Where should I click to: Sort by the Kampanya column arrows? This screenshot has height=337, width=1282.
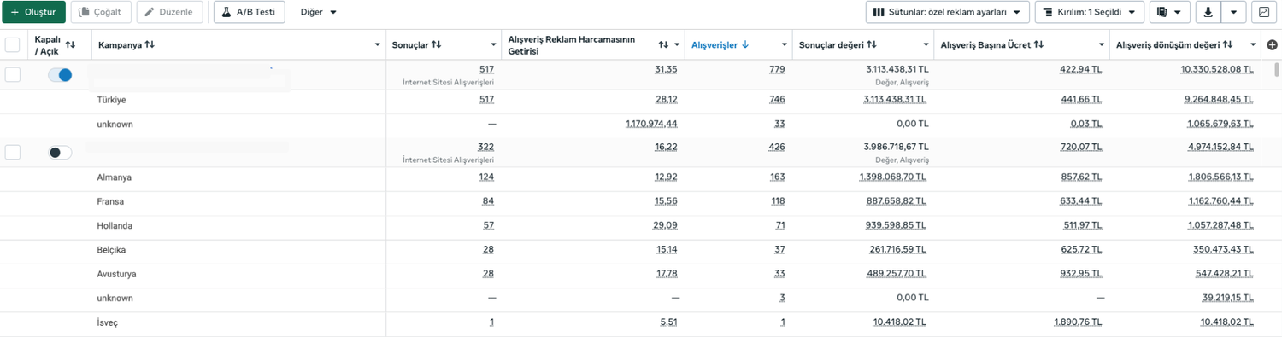tap(150, 44)
